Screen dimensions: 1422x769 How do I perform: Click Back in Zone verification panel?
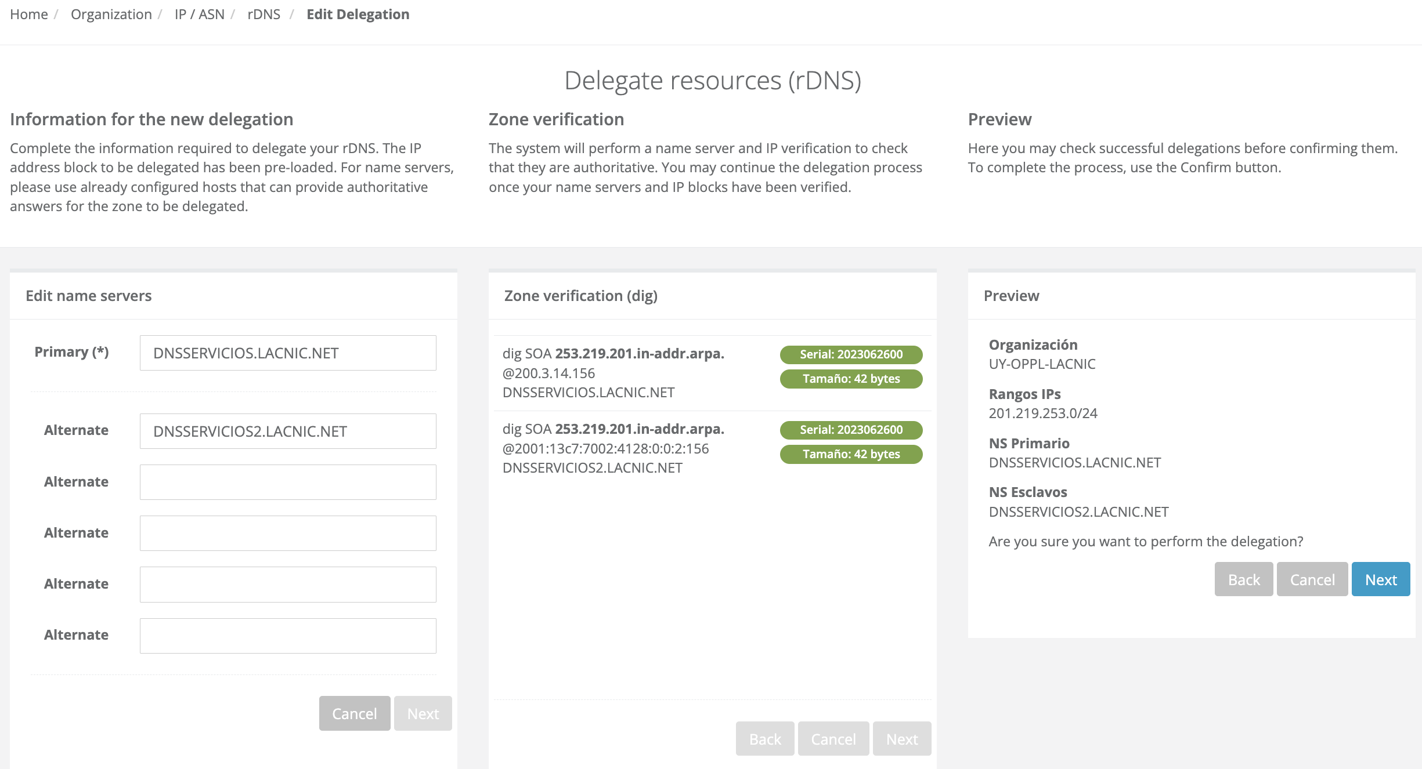click(764, 739)
